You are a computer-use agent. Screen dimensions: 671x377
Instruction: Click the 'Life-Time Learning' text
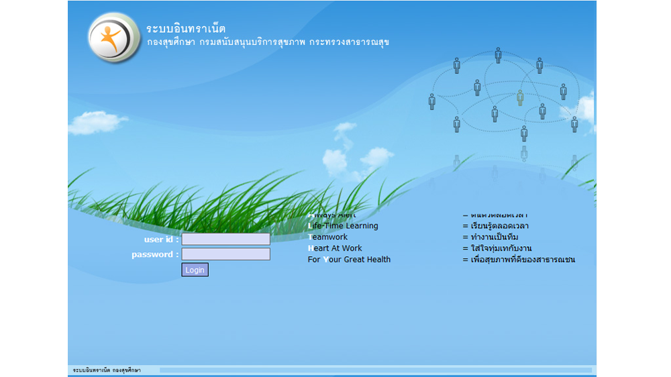(x=343, y=225)
